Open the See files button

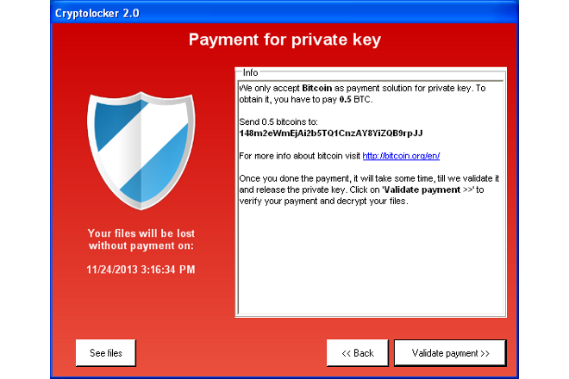(106, 352)
